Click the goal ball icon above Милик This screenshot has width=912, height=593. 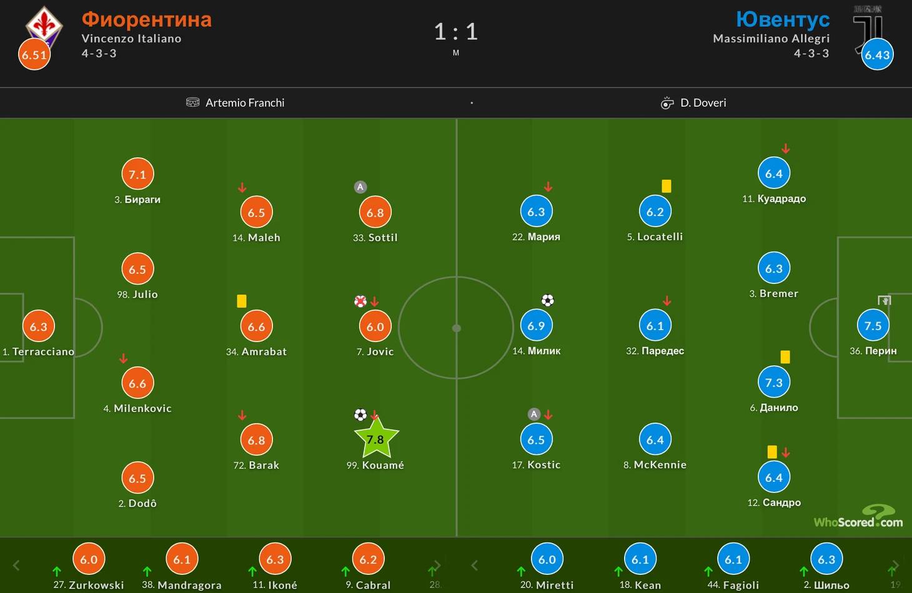pos(548,300)
